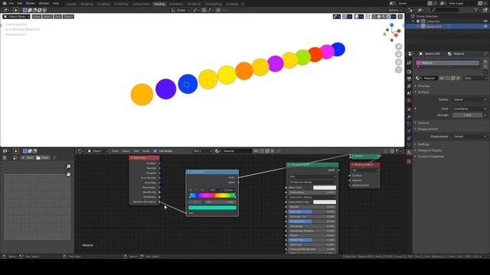Open the Slot 1 material slot dropdown

[202, 151]
